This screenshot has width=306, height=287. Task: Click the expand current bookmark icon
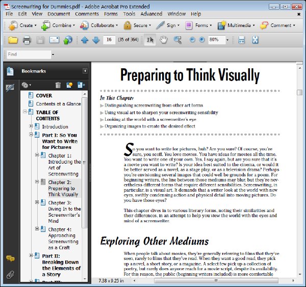click(x=81, y=85)
